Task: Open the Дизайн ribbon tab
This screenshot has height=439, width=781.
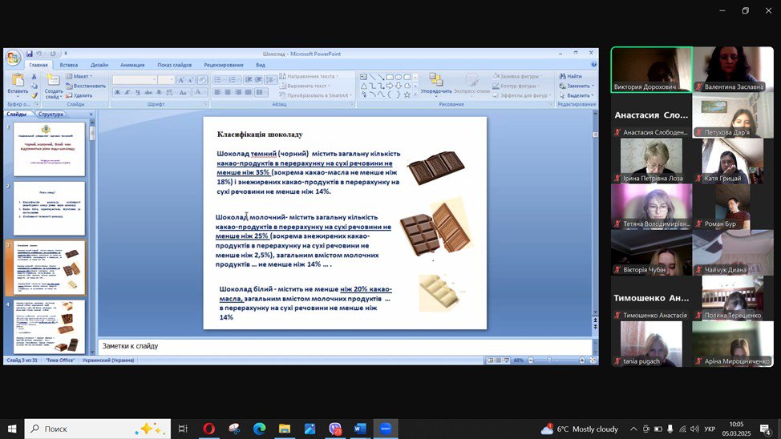Action: click(99, 65)
